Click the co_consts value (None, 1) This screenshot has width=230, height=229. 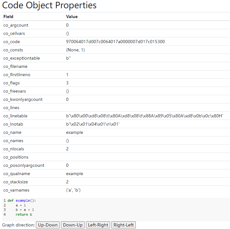[75, 50]
